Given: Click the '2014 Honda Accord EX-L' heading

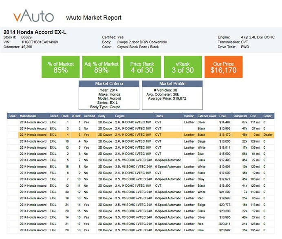Looking at the screenshot, I should click(35, 32).
